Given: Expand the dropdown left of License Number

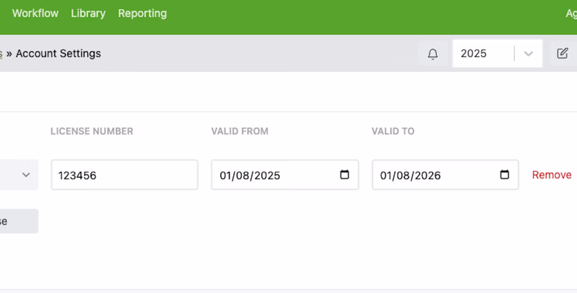Looking at the screenshot, I should 19,174.
